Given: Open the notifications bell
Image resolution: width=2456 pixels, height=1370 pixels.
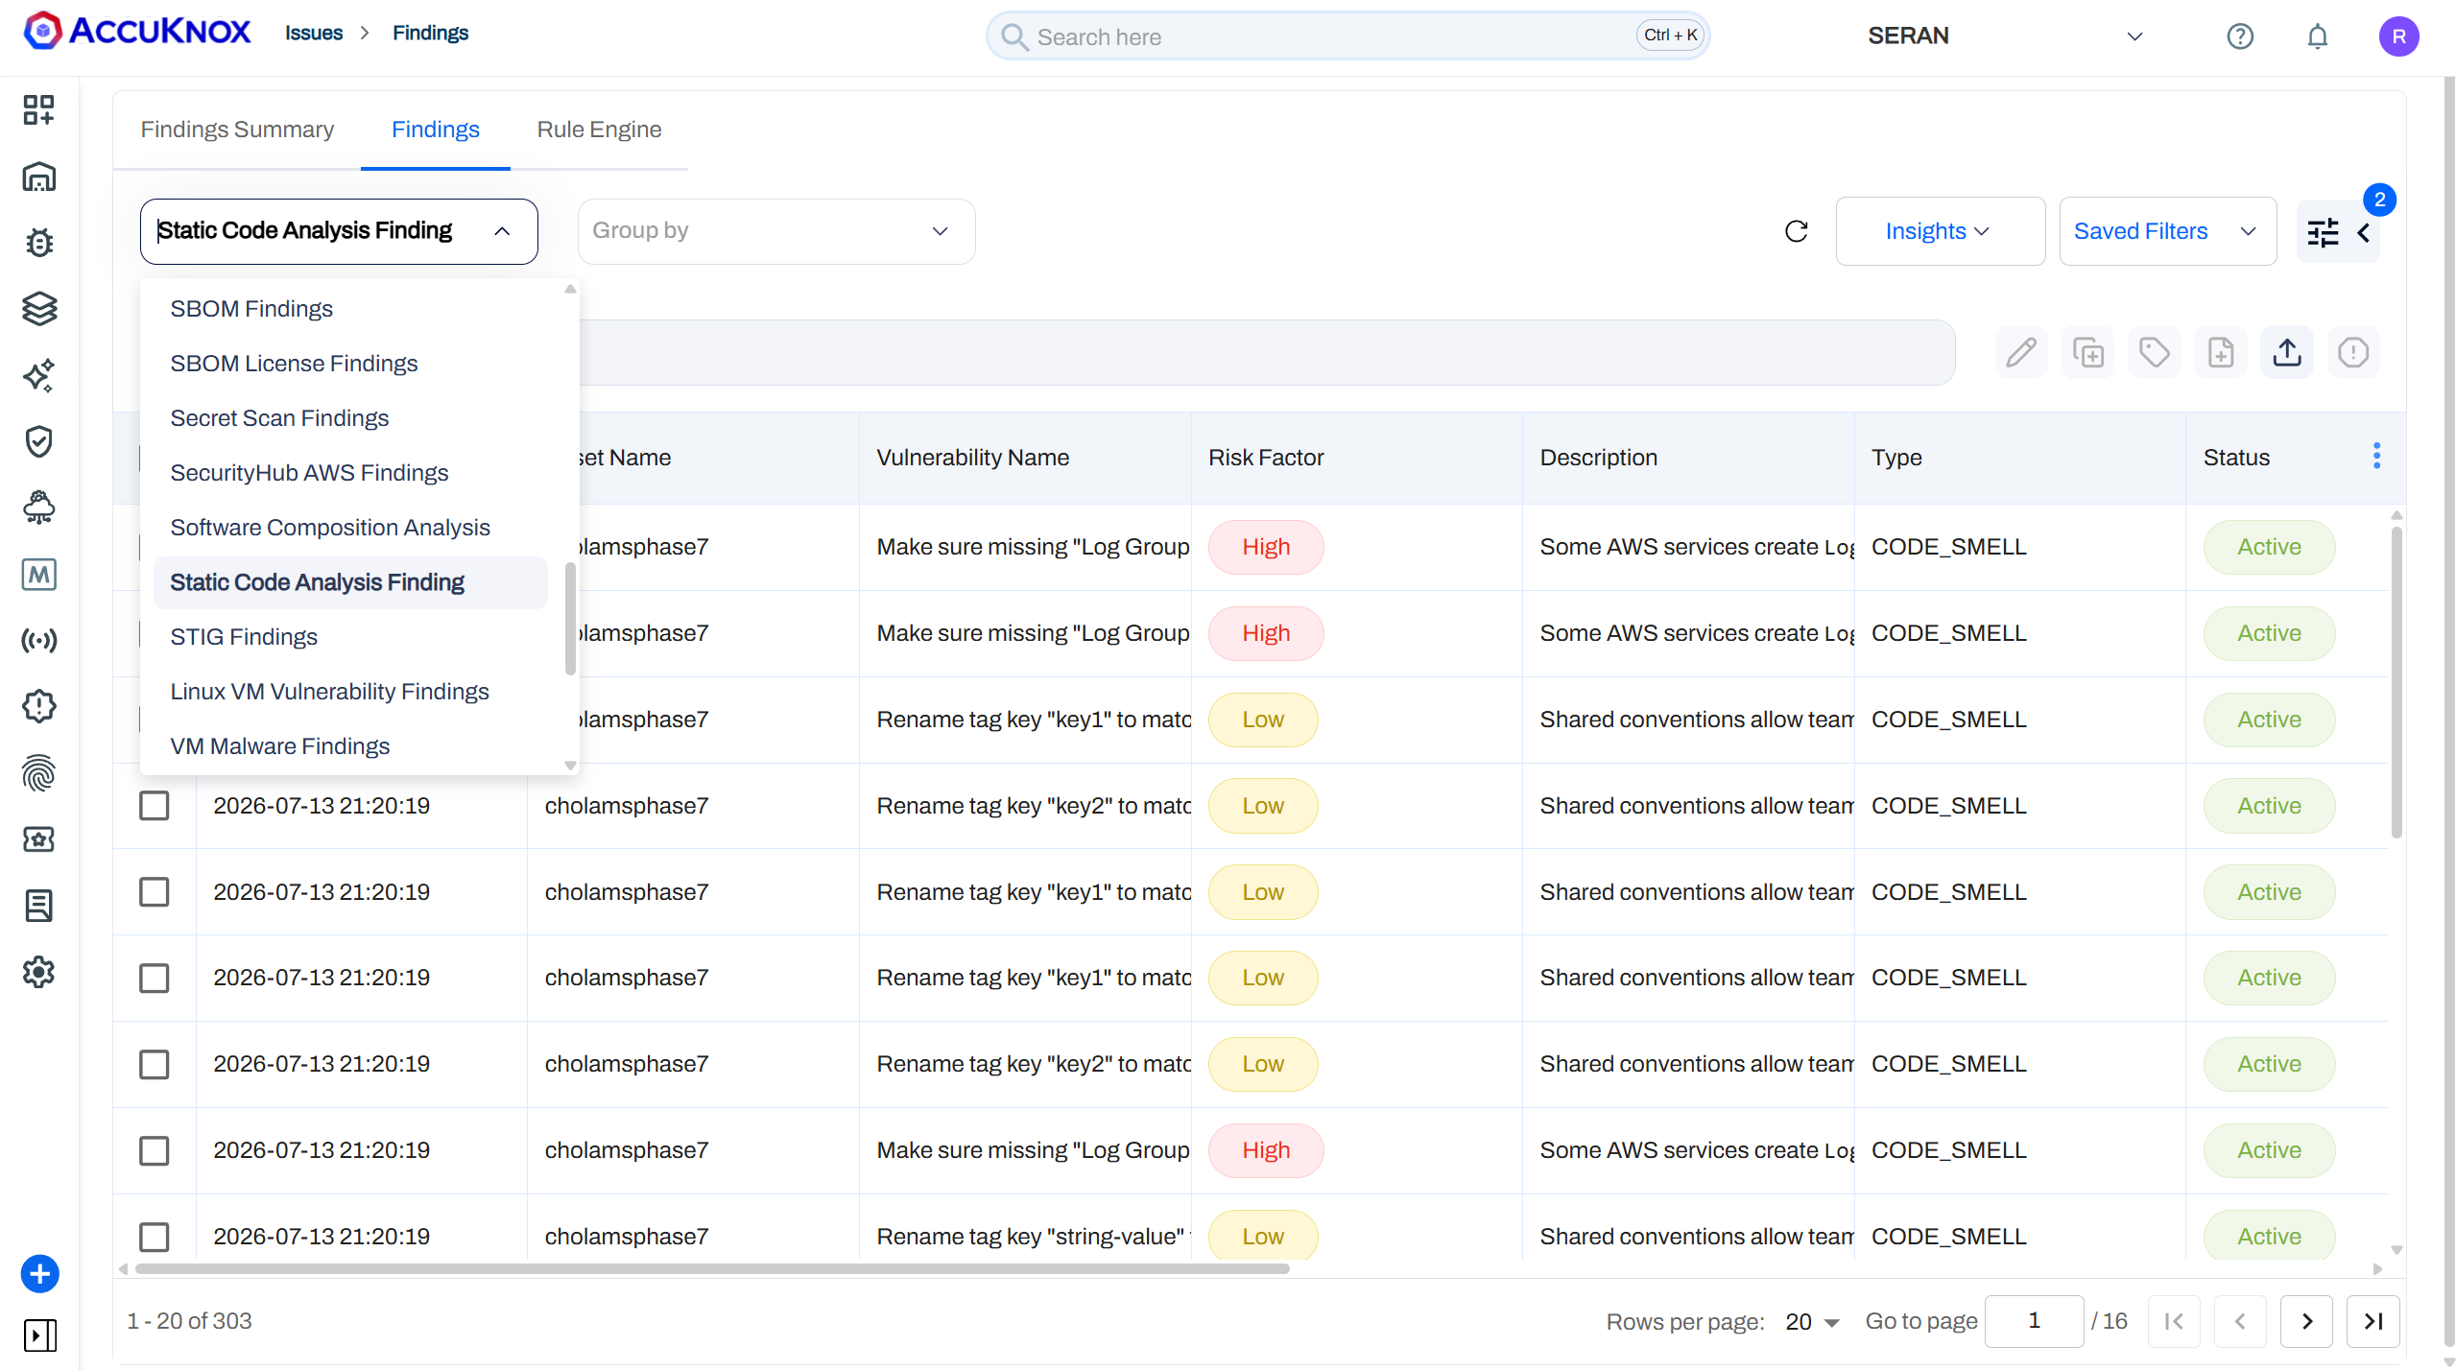Looking at the screenshot, I should pos(2317,36).
